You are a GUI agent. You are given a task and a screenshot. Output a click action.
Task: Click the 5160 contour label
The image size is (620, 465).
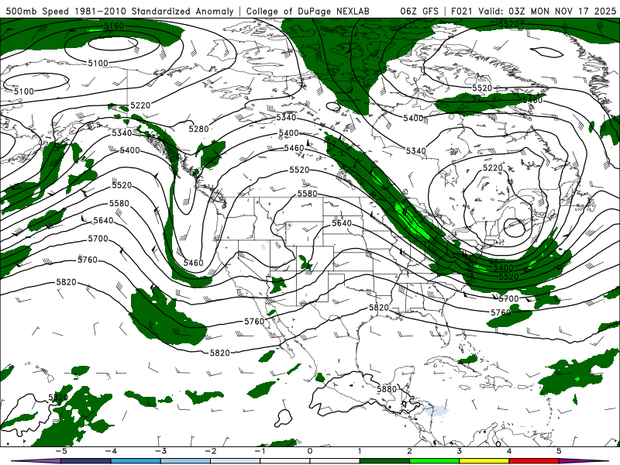114,26
